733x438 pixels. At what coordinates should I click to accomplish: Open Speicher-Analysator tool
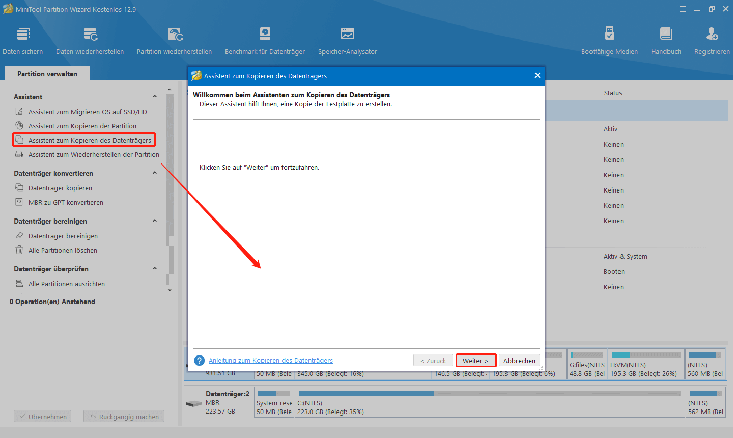[x=348, y=41]
